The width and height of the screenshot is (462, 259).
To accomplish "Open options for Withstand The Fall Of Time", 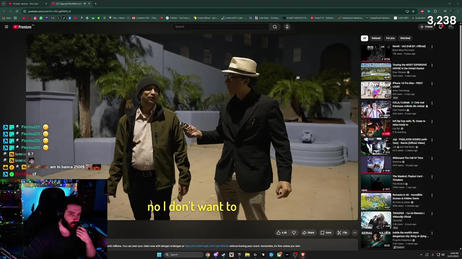I will 432,159.
